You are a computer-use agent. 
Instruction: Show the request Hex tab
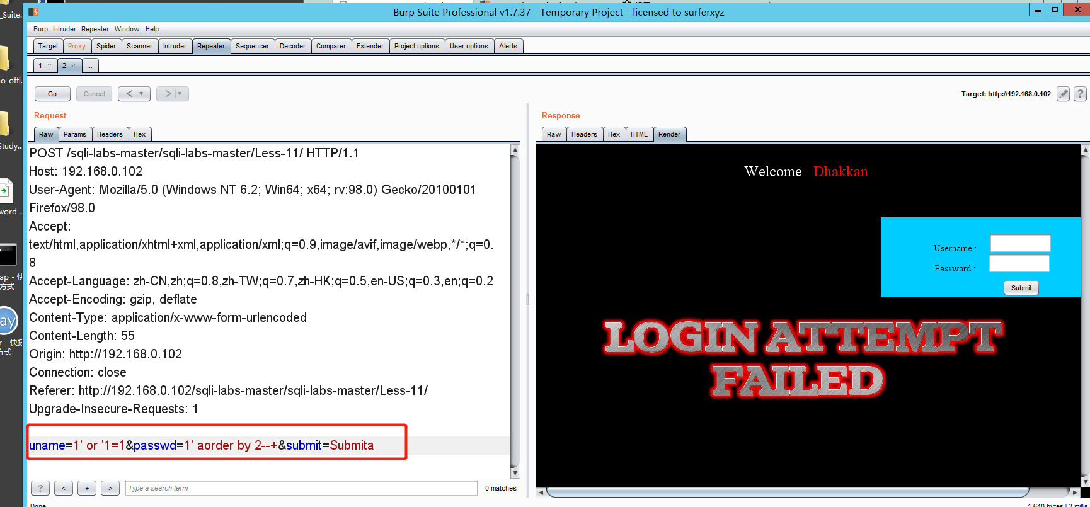click(x=140, y=134)
